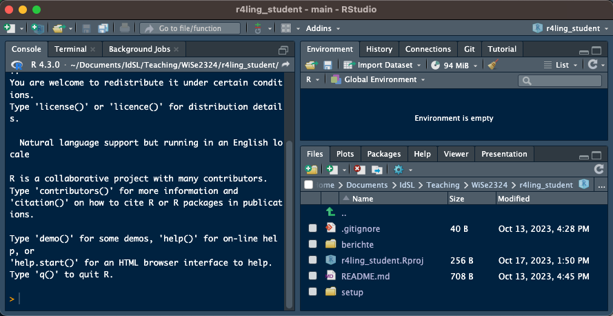Switch to the Packages tab

[x=384, y=154]
